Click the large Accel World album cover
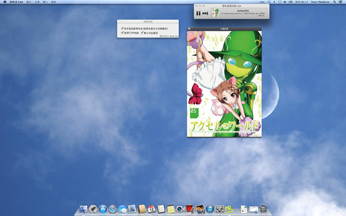The height and width of the screenshot is (216, 346). 224,84
